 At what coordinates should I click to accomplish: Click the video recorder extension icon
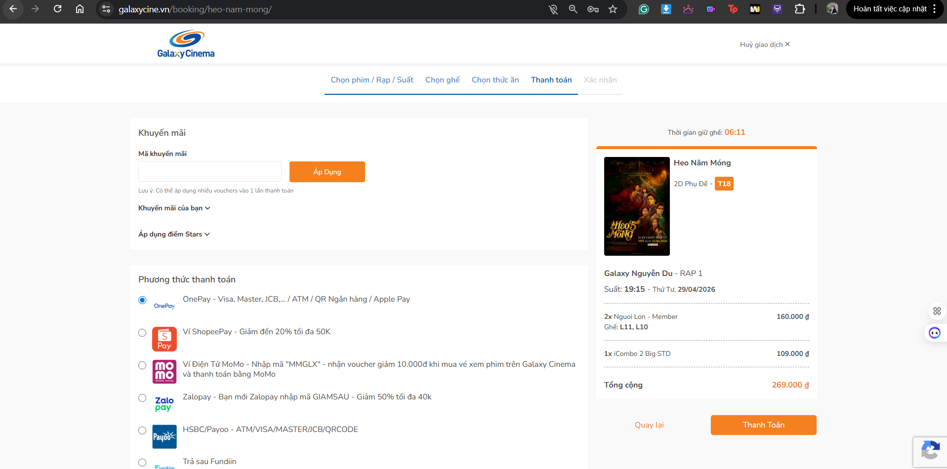coord(710,9)
